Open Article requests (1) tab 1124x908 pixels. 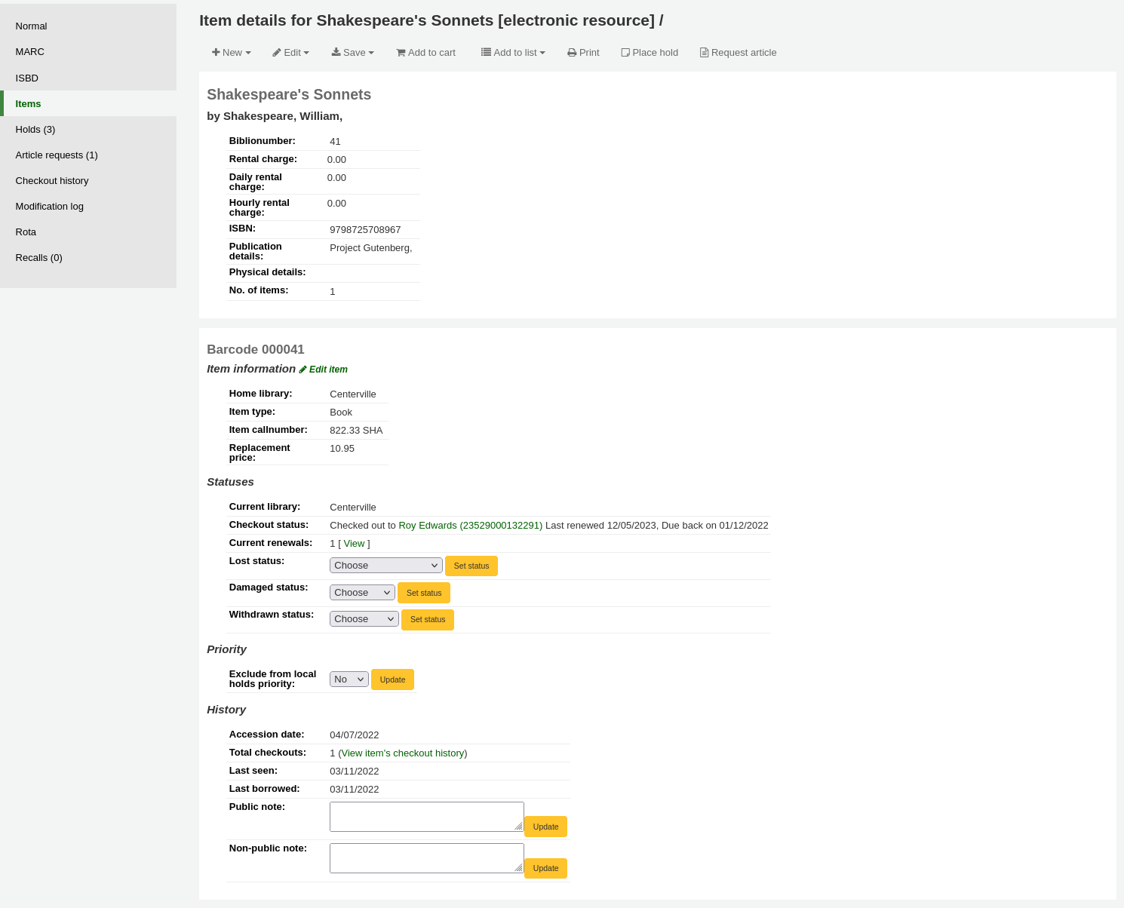[88, 155]
